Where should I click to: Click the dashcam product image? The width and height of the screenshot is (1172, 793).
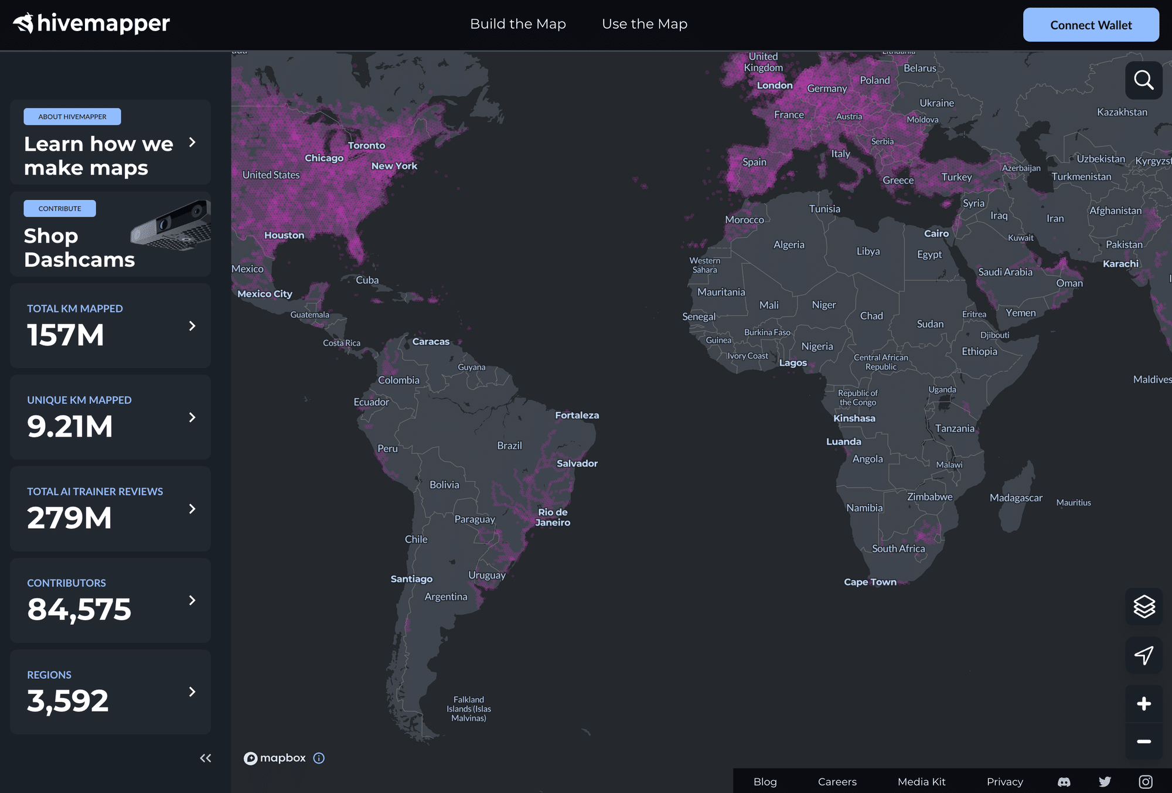click(x=171, y=226)
